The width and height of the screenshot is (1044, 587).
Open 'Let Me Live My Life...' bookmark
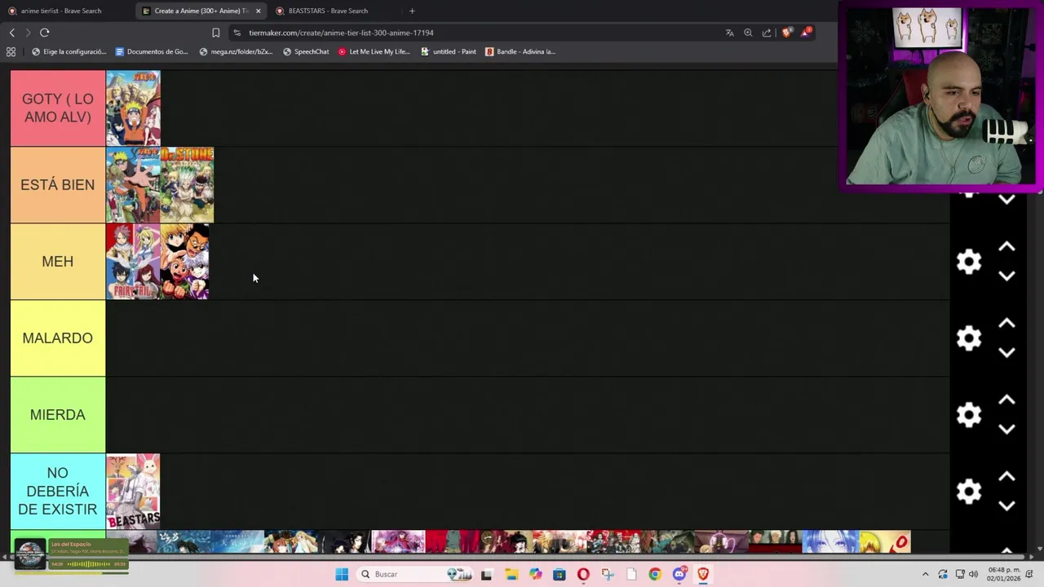pos(374,51)
